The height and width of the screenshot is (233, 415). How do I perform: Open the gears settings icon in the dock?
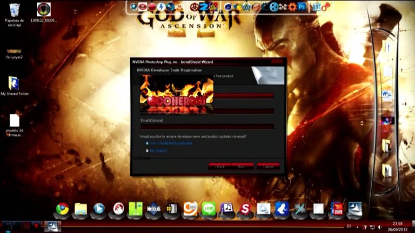coord(264,209)
